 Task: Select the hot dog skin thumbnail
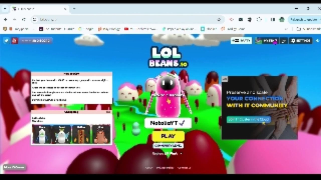coord(81,134)
